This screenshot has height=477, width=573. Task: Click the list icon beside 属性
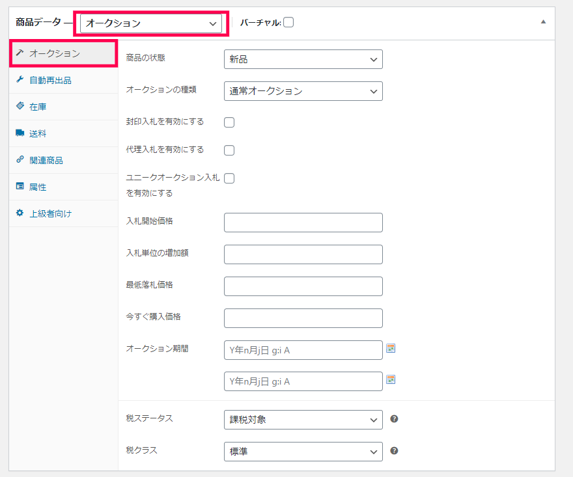click(20, 186)
